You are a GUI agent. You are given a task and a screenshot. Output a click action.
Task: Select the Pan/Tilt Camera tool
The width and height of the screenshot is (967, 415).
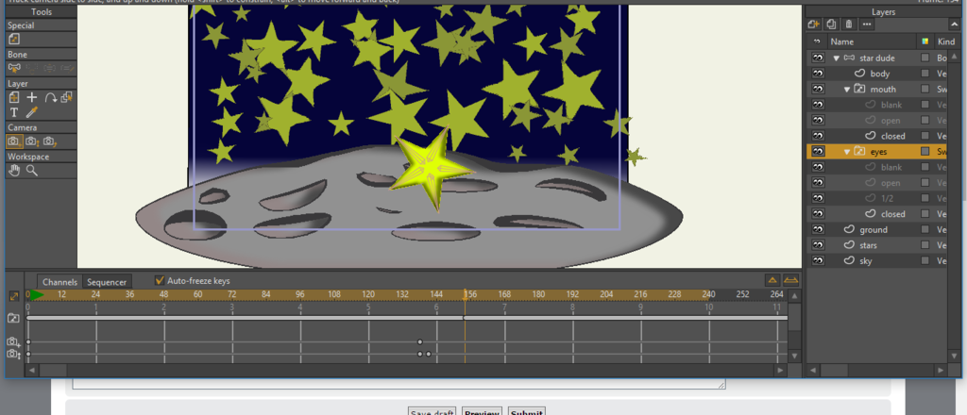pyautogui.click(x=51, y=141)
